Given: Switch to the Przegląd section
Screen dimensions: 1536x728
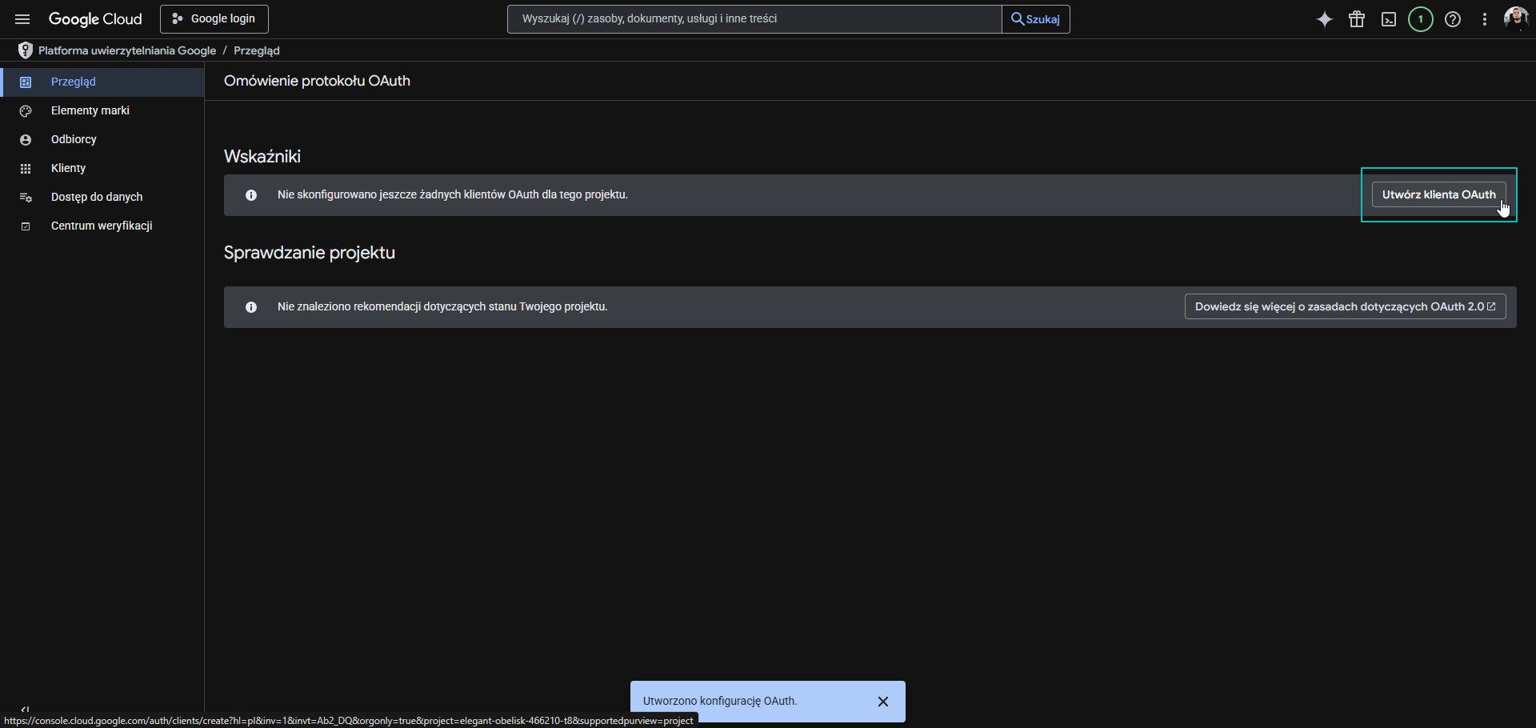Looking at the screenshot, I should [74, 81].
